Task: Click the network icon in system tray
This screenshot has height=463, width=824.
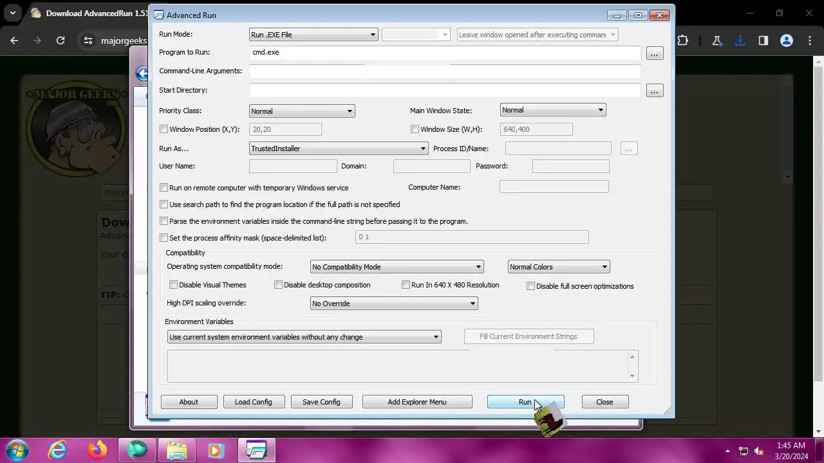Action: (744, 451)
